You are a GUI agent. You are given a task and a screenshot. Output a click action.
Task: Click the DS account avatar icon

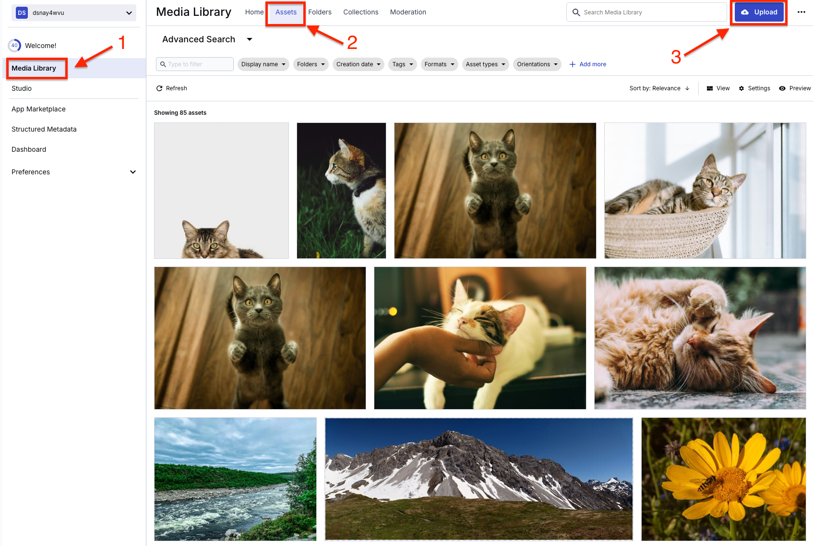(22, 13)
